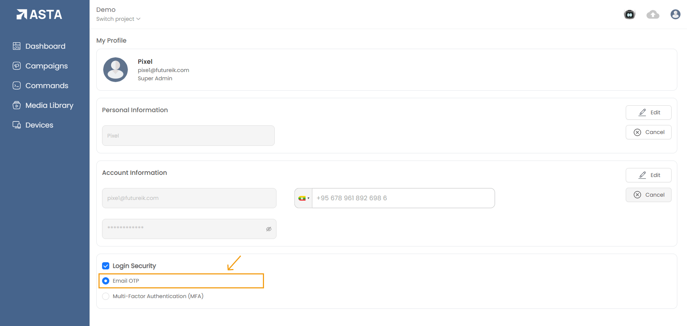This screenshot has height=326, width=687.
Task: Click the phone number input field
Action: click(403, 198)
